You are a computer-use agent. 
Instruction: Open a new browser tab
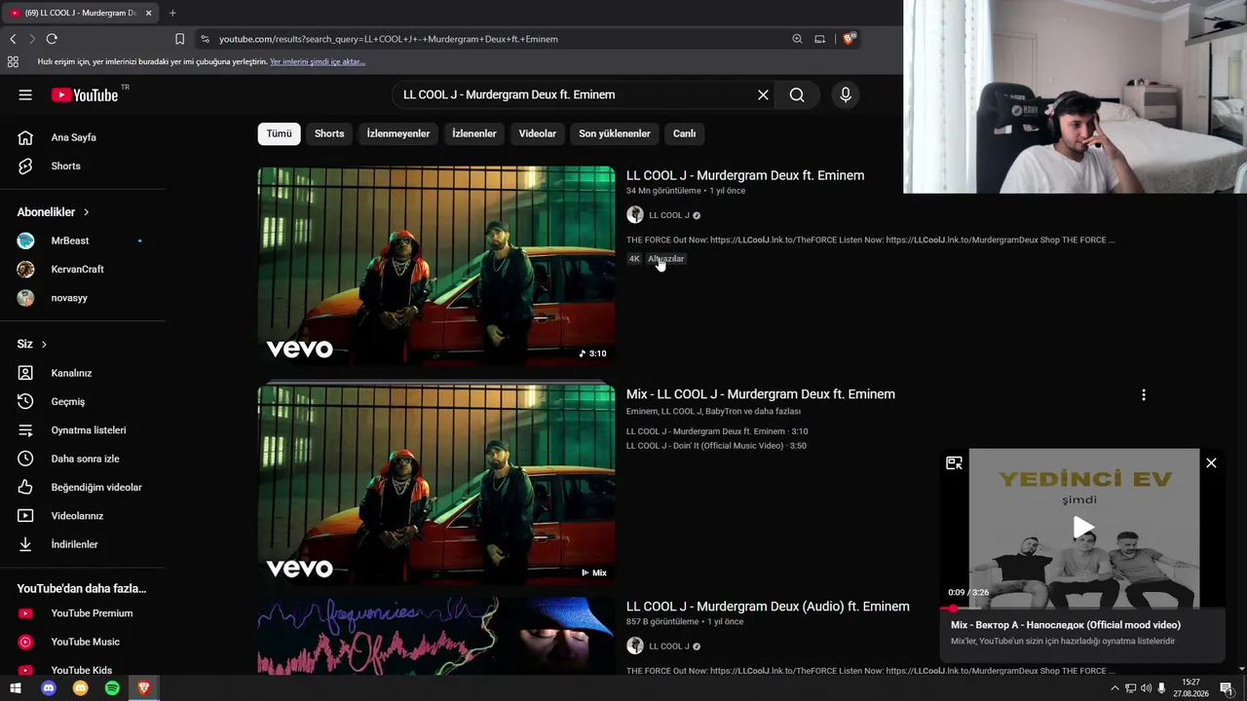point(172,13)
